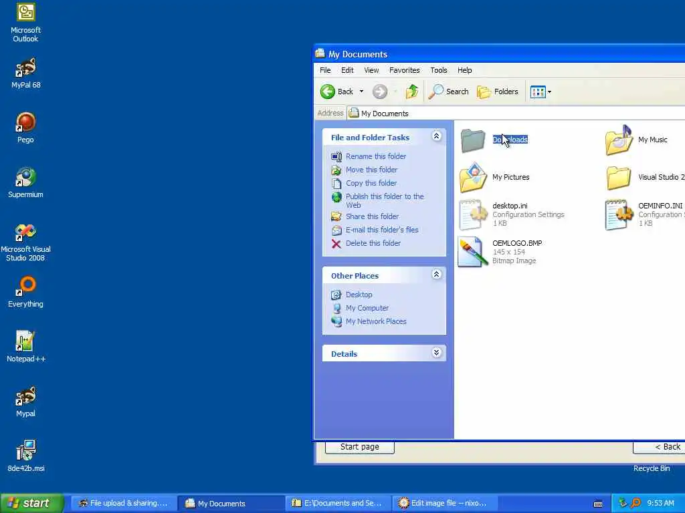Select the OEMINFO.INI file icon

(x=619, y=214)
